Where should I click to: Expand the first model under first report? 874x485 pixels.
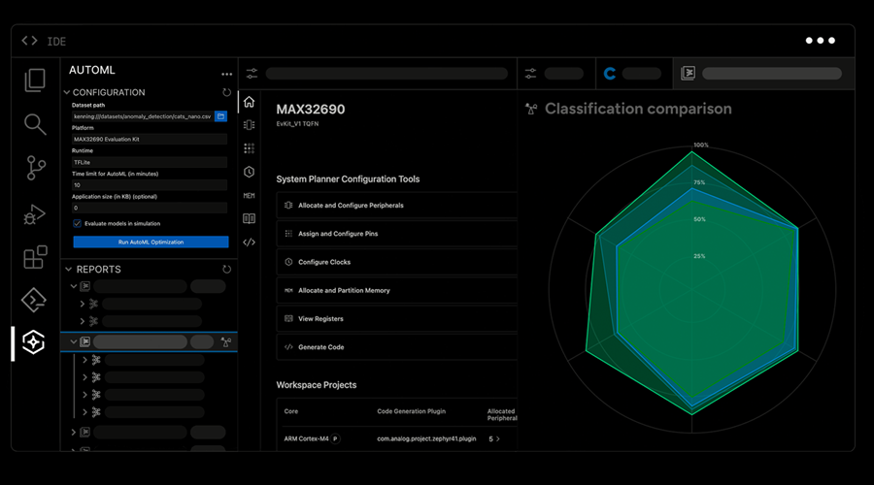tap(83, 304)
